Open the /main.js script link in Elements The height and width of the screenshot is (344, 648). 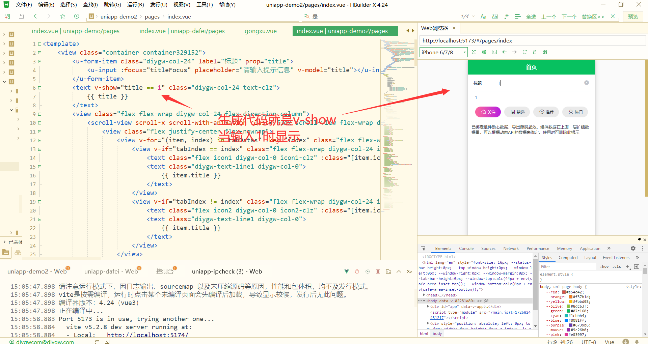[x=510, y=312]
